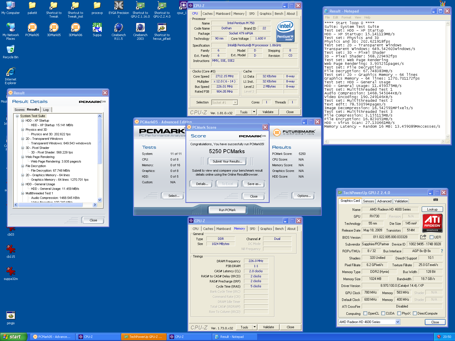
Task: Toggle PhysX checkbox in GPU-Z
Action: (x=399, y=313)
